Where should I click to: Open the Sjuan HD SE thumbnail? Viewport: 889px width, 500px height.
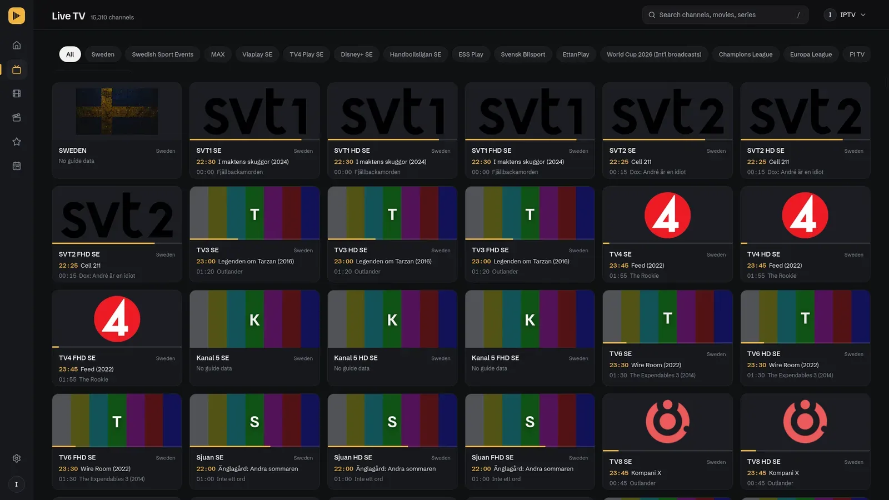pyautogui.click(x=392, y=421)
